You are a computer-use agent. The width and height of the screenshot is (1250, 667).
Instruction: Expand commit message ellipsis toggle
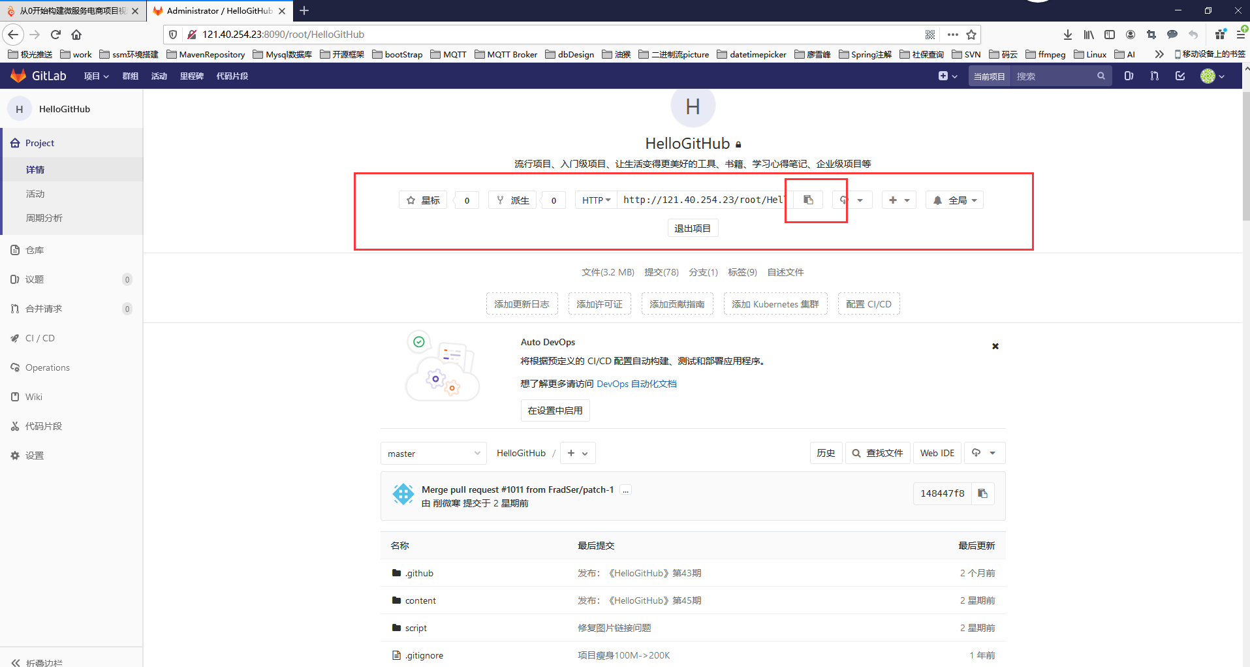tap(625, 490)
